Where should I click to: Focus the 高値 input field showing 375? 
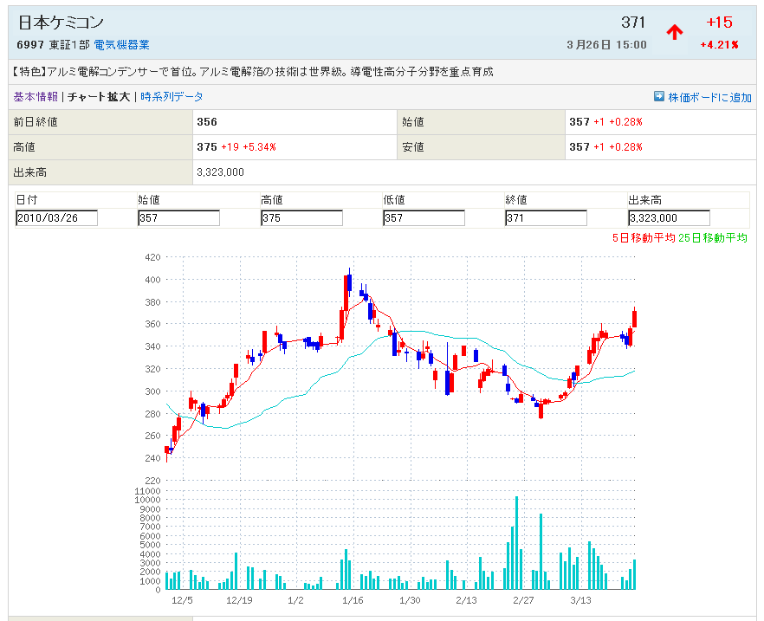[301, 217]
